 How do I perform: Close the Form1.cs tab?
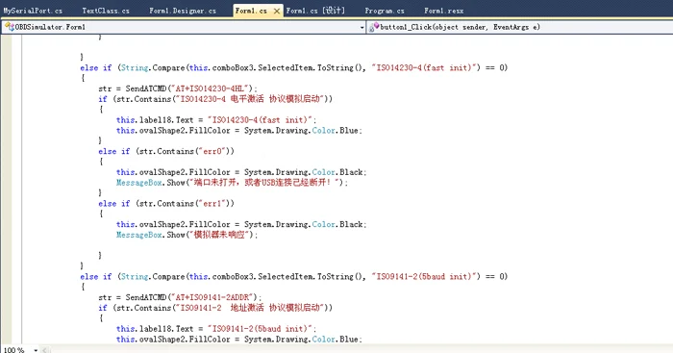(x=277, y=12)
